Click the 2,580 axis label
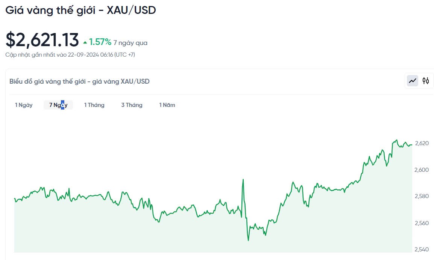Viewport: 434px width, 260px height. [422, 197]
